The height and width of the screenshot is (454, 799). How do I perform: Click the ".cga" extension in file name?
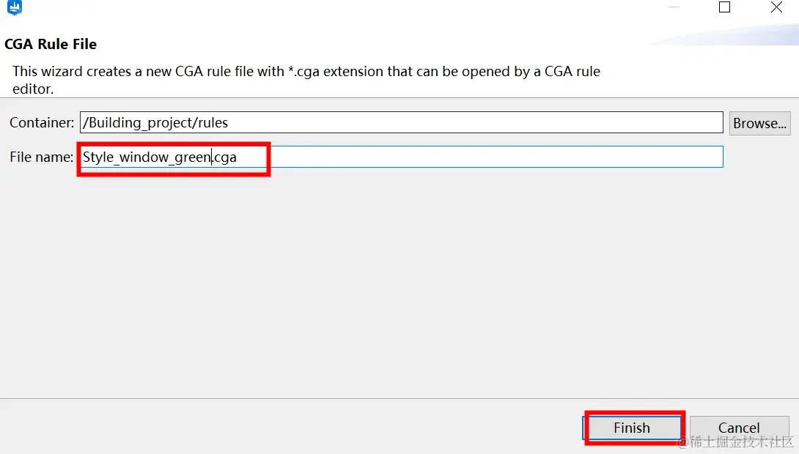(225, 157)
